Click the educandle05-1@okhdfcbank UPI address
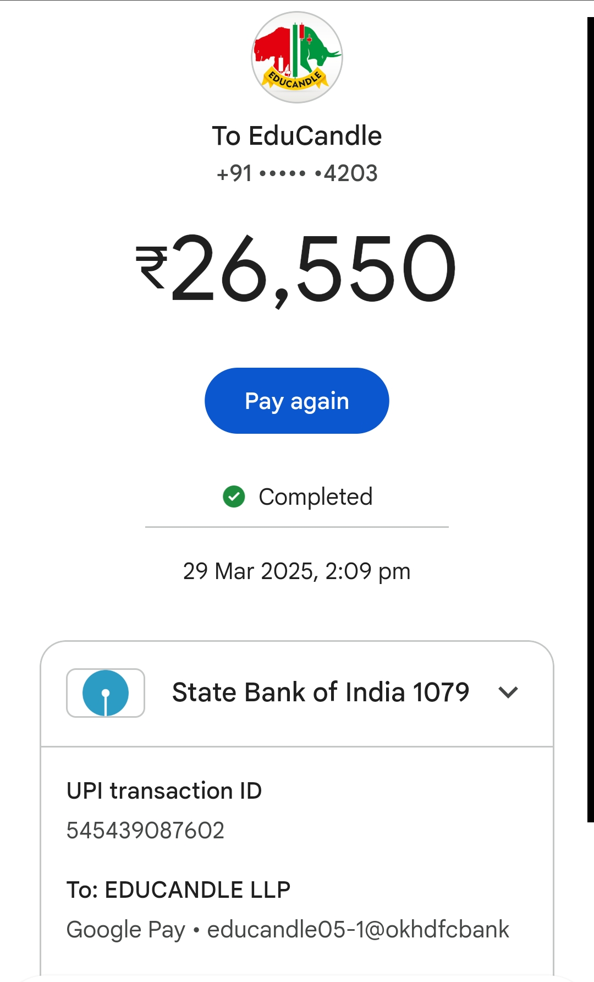Viewport: 594px width, 982px height. coord(358,929)
